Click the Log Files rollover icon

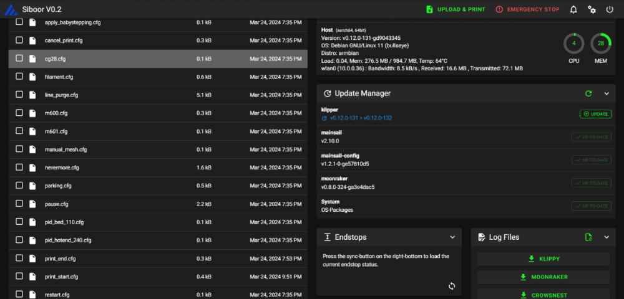[588, 237]
